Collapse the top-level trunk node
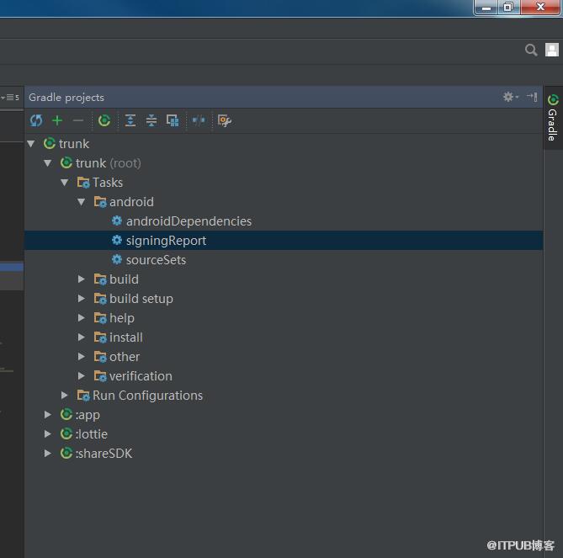 pyautogui.click(x=31, y=144)
